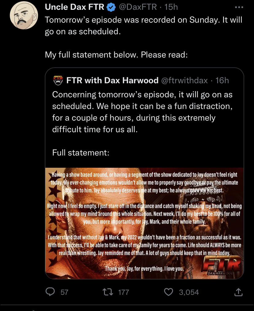Like the tweet with heart icon
Image resolution: width=254 pixels, height=311 pixels.
click(x=168, y=292)
